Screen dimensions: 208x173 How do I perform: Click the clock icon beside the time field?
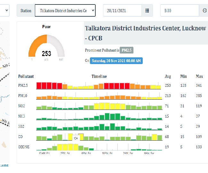204,11
